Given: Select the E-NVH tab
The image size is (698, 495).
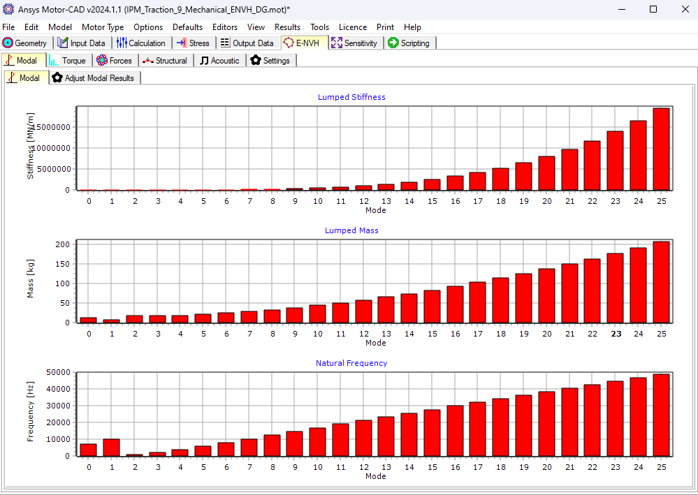Looking at the screenshot, I should click(304, 43).
